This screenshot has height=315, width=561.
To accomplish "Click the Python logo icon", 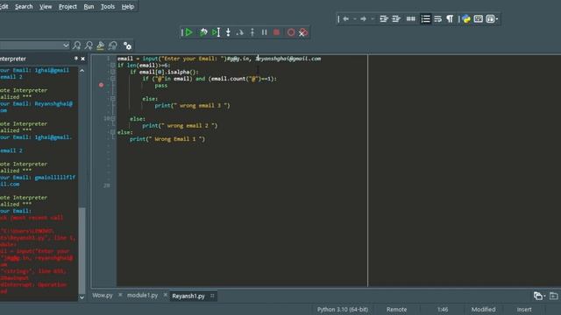I will pos(465,19).
